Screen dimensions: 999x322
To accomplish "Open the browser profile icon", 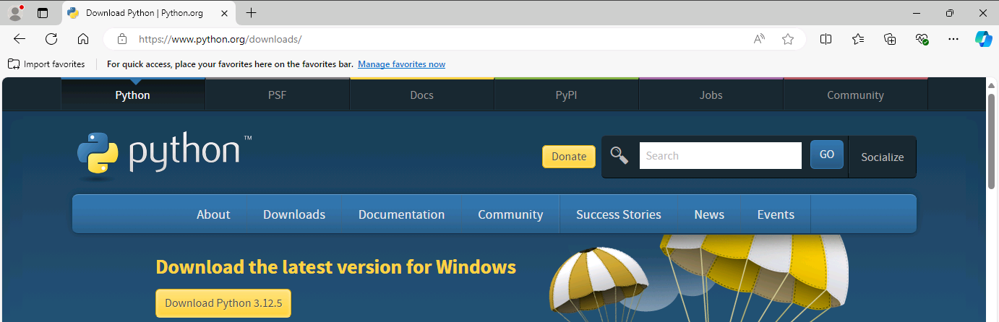I will pyautogui.click(x=15, y=12).
